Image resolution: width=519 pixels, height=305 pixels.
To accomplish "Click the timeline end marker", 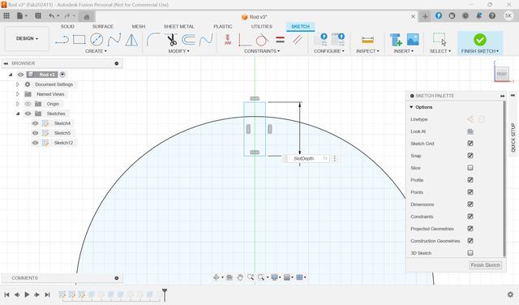I will click(x=165, y=294).
